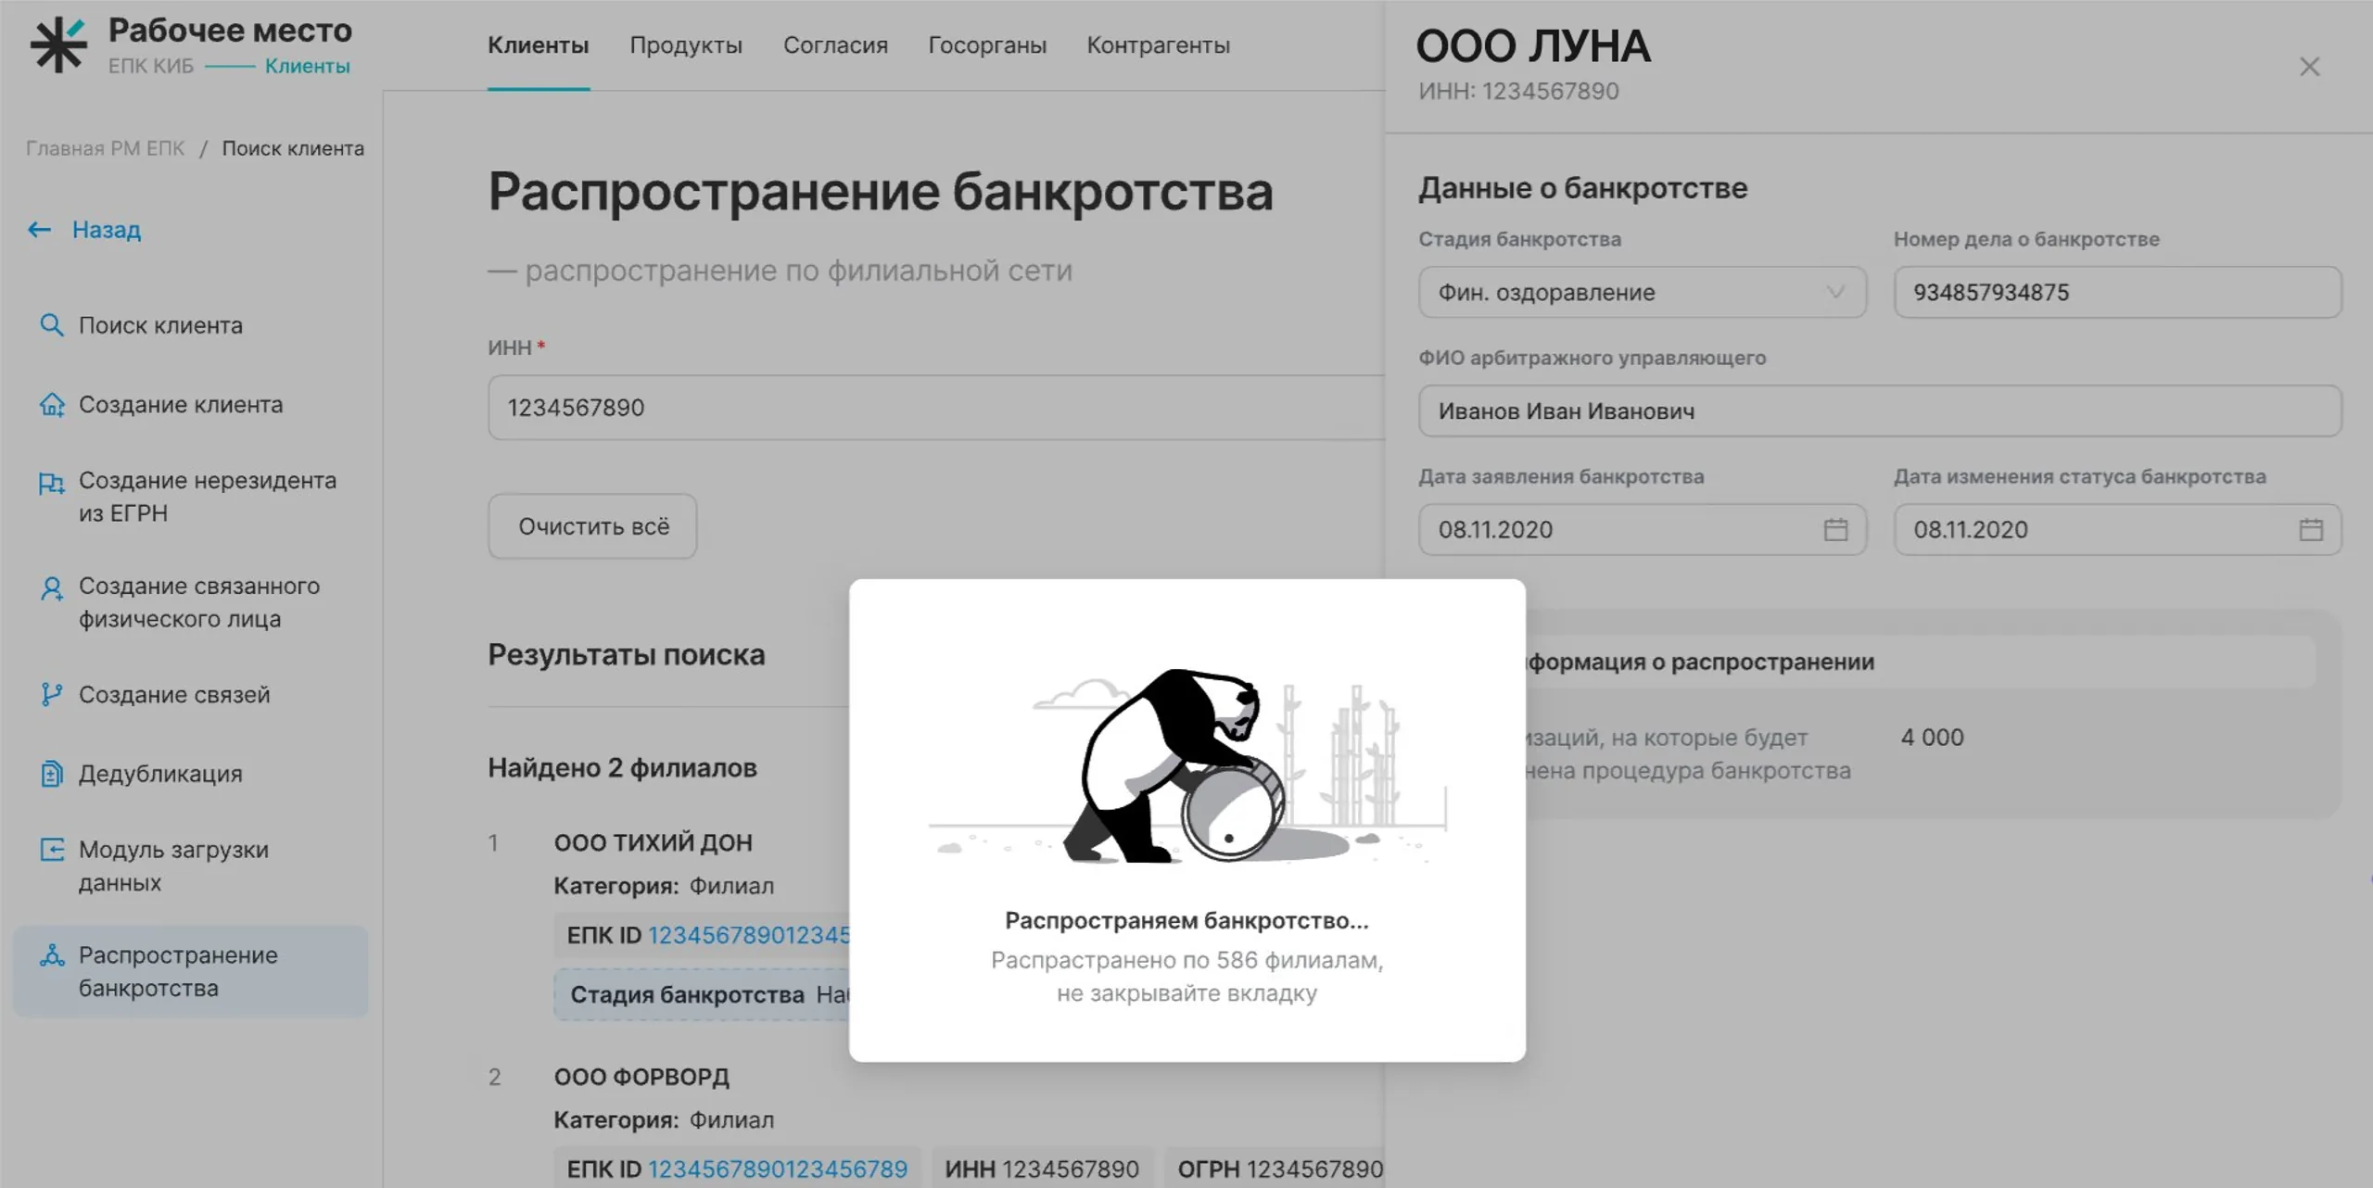Screen dimensions: 2373x1188
Task: Click the Данные о банкротстве heading
Action: point(1582,188)
